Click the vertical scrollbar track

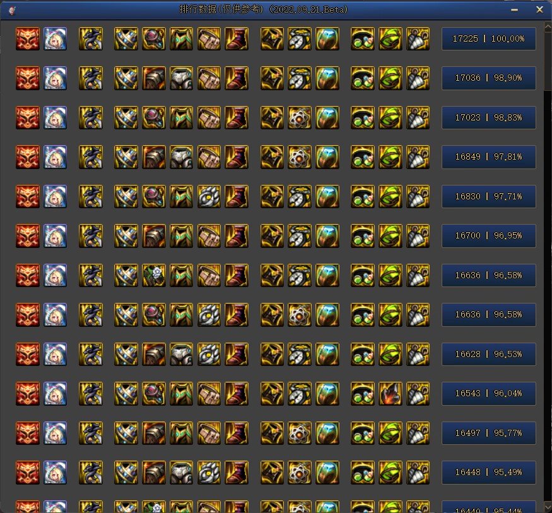pos(548,264)
